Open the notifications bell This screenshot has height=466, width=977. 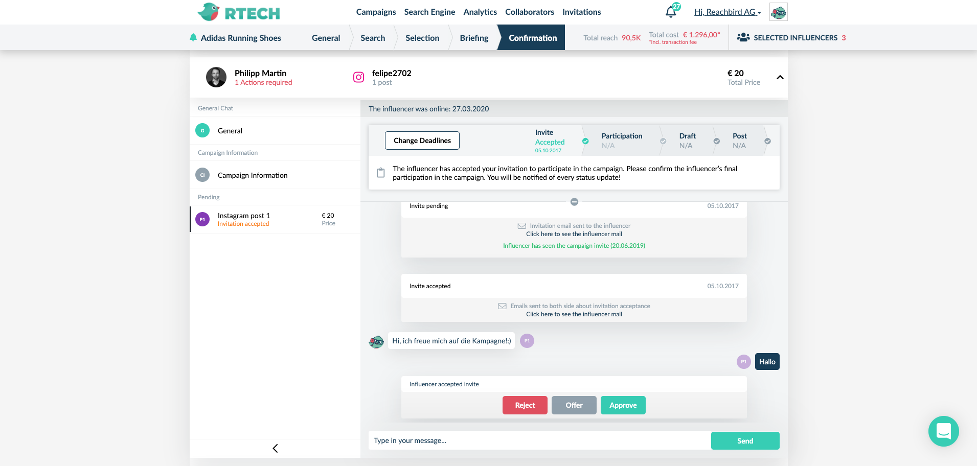671,12
